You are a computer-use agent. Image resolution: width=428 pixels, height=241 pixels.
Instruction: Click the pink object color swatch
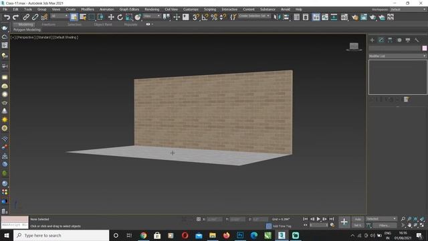click(x=425, y=48)
